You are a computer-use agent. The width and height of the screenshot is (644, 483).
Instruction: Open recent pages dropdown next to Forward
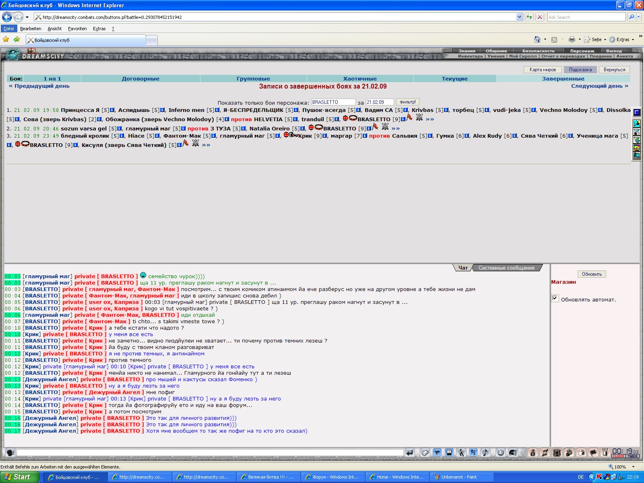pyautogui.click(x=27, y=17)
